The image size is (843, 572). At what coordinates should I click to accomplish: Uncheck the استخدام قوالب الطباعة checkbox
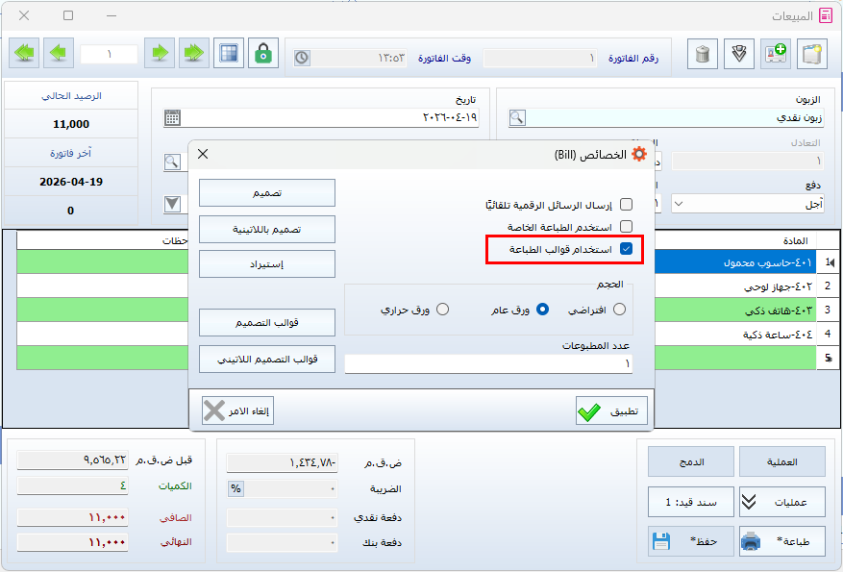coord(626,249)
